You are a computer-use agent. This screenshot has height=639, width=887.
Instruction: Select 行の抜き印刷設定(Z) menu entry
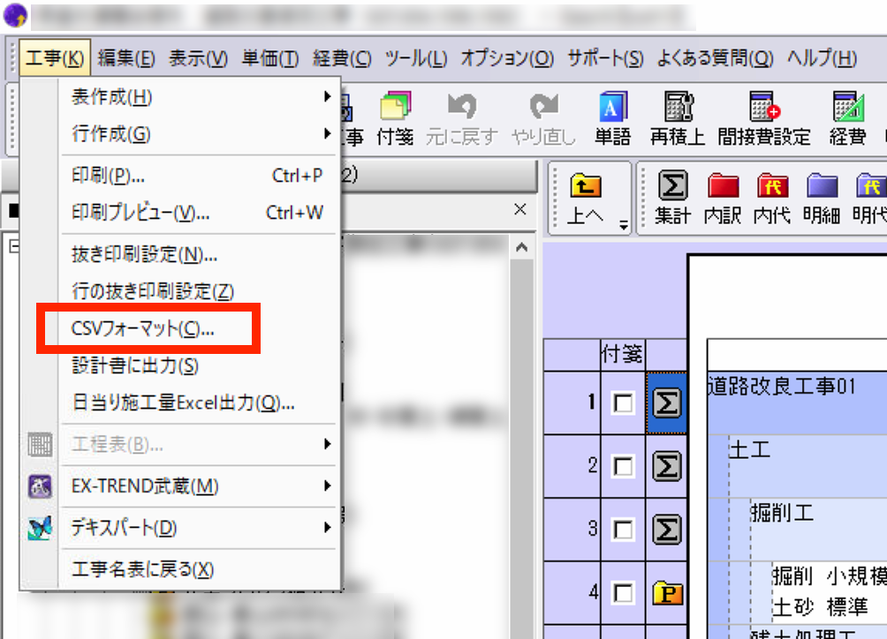(x=198, y=291)
